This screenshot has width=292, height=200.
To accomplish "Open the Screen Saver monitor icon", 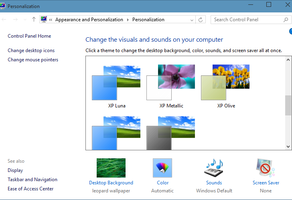I will coord(266,168).
